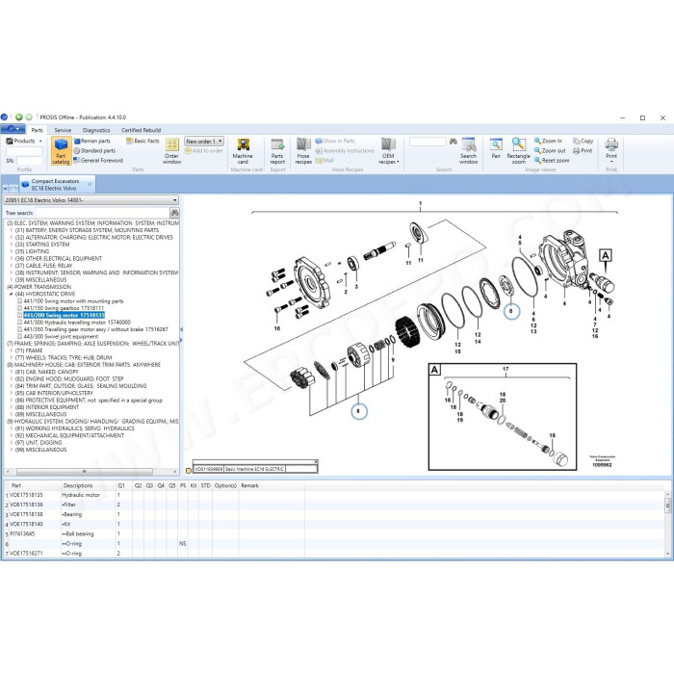Open the blue application menu button

coord(13,129)
